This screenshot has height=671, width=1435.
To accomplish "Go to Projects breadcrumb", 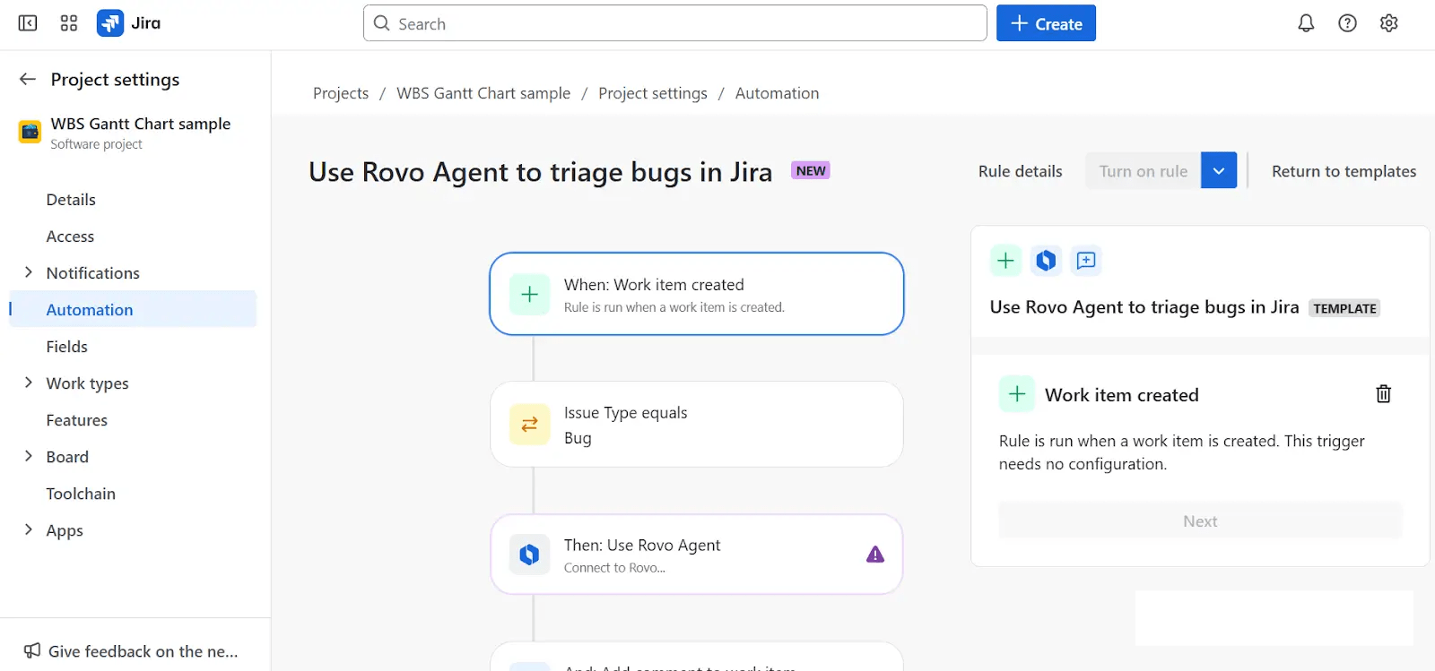I will 341,93.
